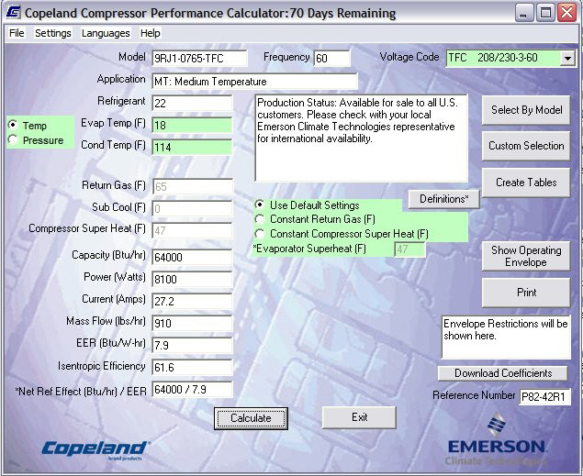The width and height of the screenshot is (583, 476).
Task: Open the Languages menu
Action: 106,33
